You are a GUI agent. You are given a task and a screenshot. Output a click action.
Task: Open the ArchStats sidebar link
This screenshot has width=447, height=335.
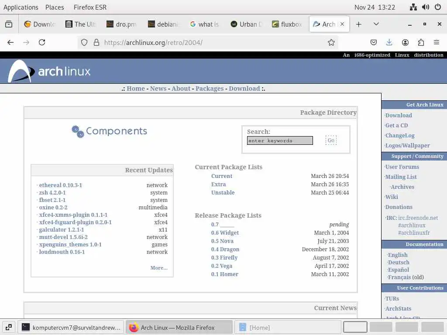point(398,308)
